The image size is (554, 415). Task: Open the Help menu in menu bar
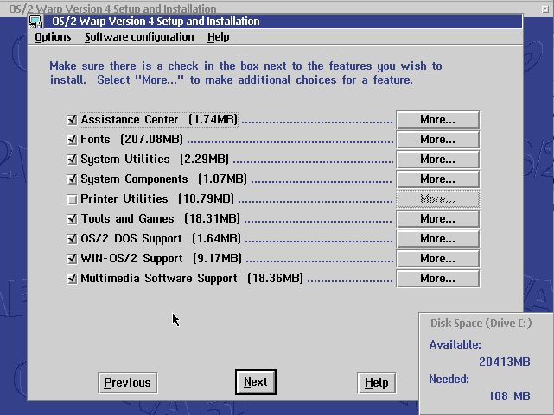click(x=219, y=37)
